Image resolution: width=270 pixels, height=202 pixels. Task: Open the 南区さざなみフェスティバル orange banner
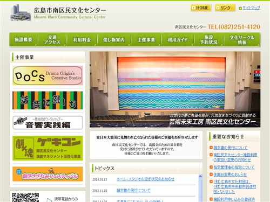tap(48, 174)
